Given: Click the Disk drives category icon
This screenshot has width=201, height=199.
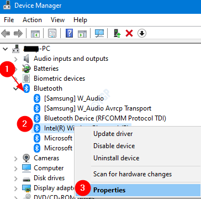Looking at the screenshot, I should pos(27,179).
